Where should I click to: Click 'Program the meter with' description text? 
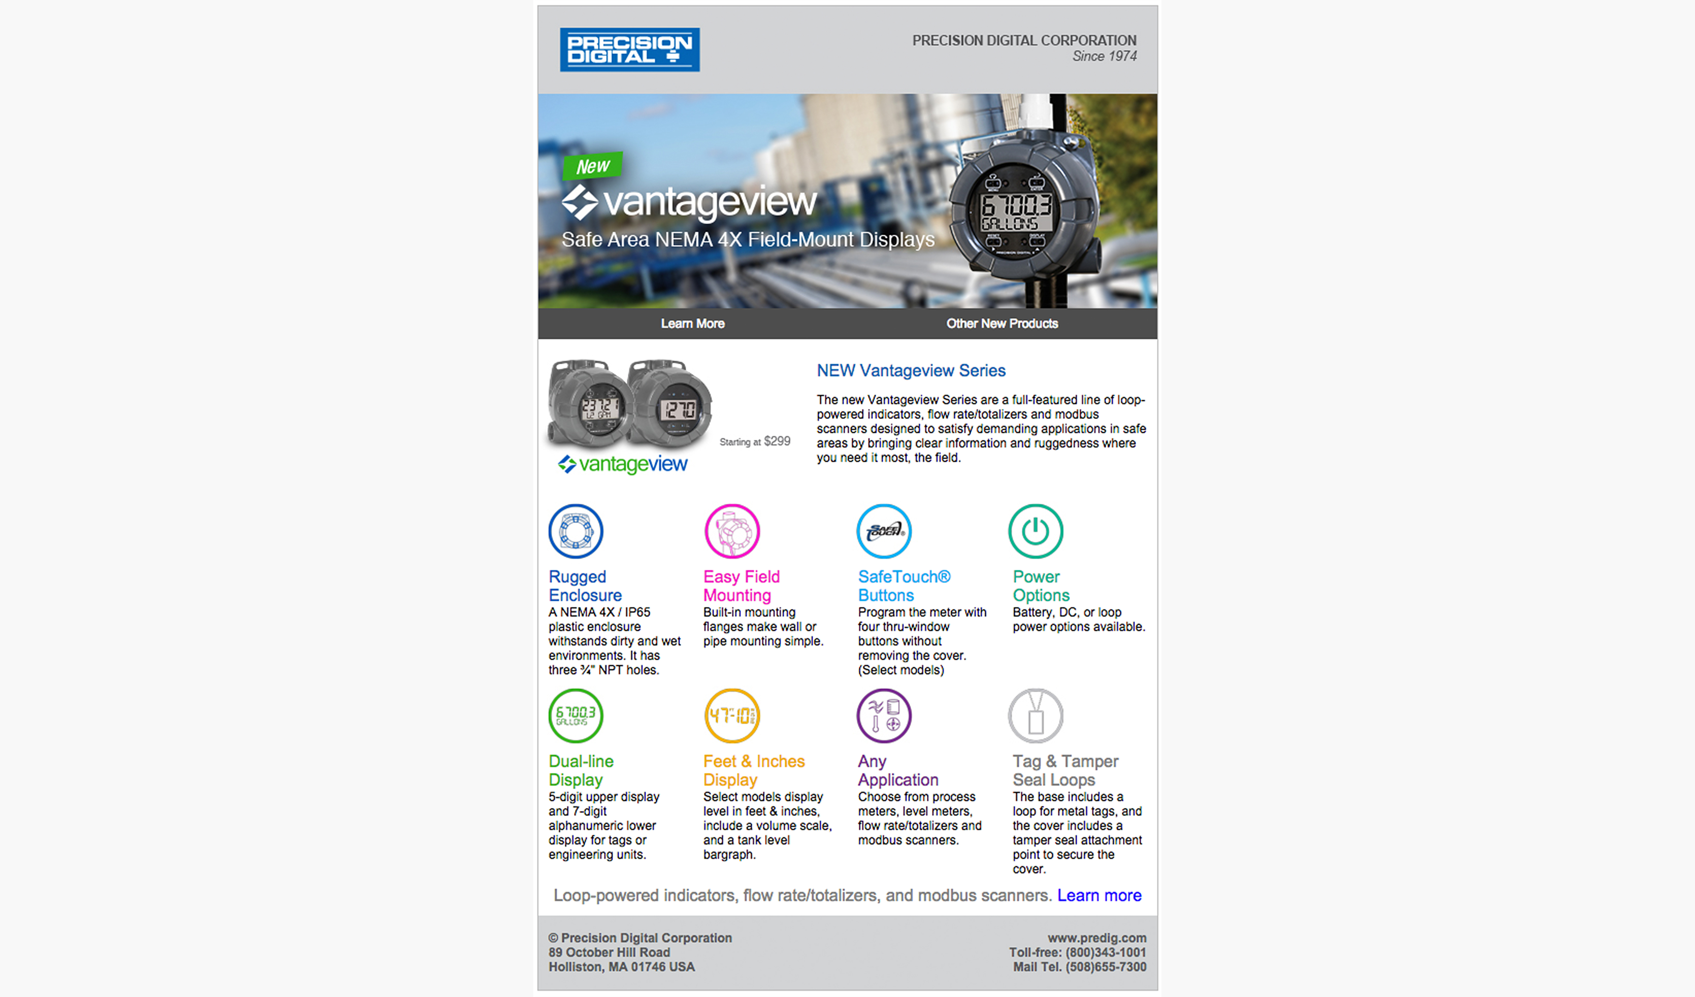[922, 641]
